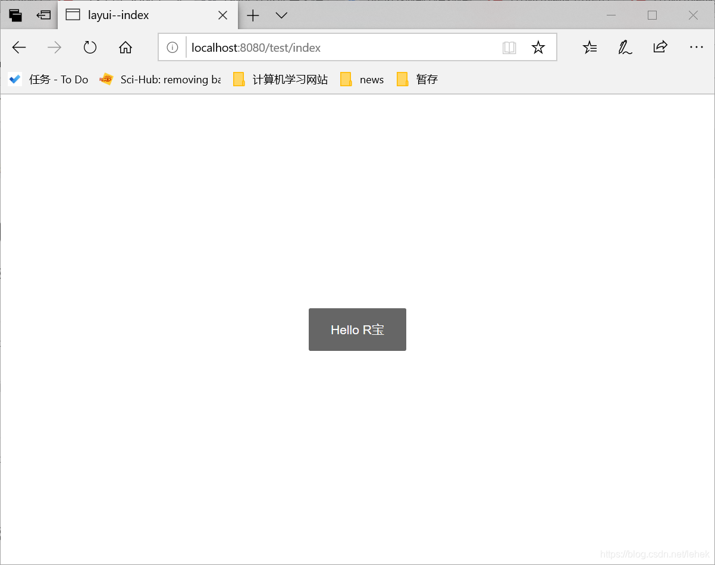Open the tabs you've set aside
Image resolution: width=715 pixels, height=565 pixels.
(x=15, y=15)
